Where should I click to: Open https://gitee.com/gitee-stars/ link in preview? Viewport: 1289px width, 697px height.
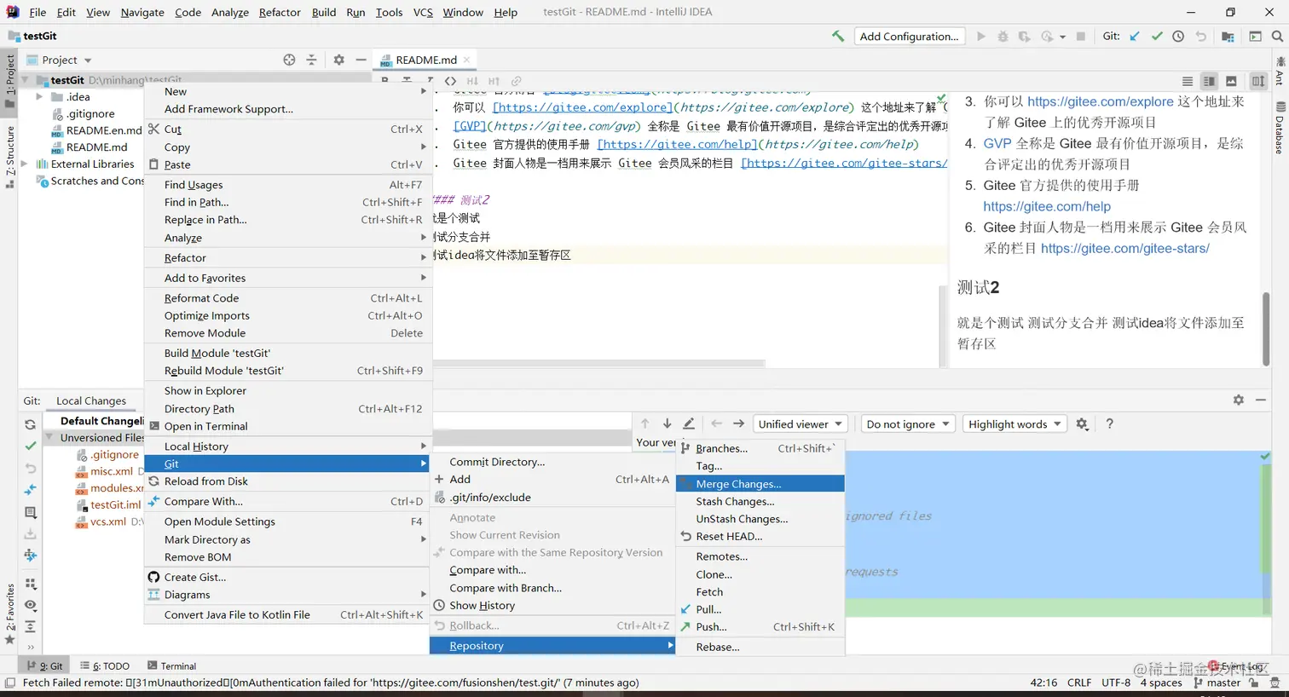click(x=1125, y=248)
